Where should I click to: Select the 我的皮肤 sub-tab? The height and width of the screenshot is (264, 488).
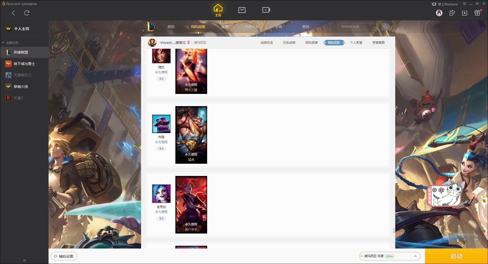(334, 43)
